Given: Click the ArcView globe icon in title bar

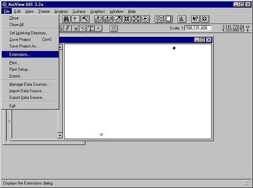Looking at the screenshot, I should (x=5, y=4).
